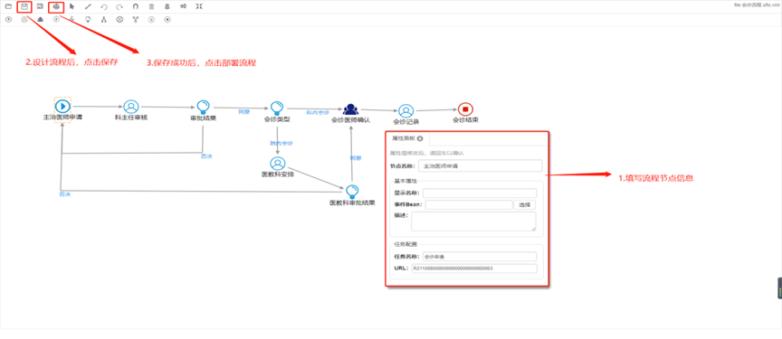Click the vertical align toolbar icon
The height and width of the screenshot is (339, 782).
(167, 6)
